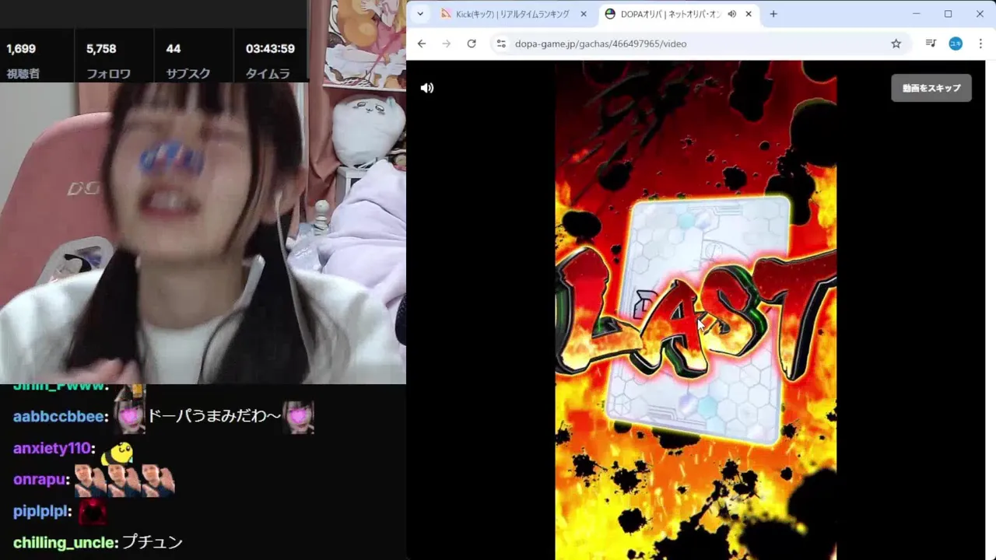This screenshot has height=560, width=996.
Task: Click chat username onrapu
Action: click(40, 480)
